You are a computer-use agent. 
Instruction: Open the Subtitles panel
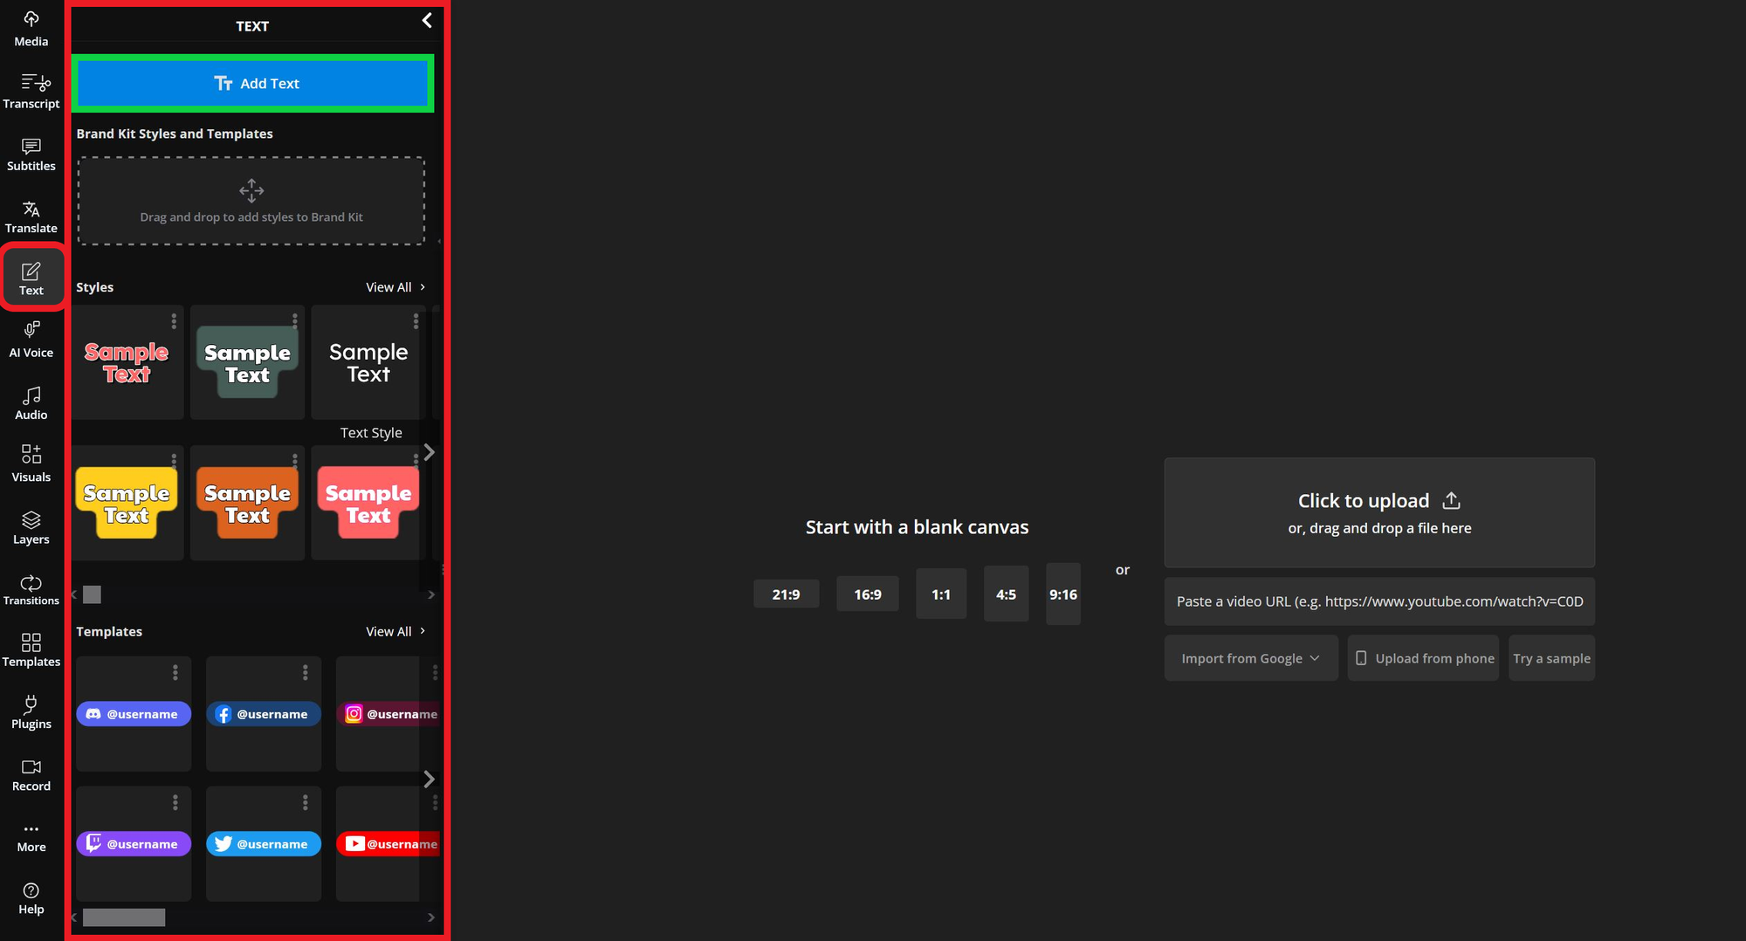(31, 155)
